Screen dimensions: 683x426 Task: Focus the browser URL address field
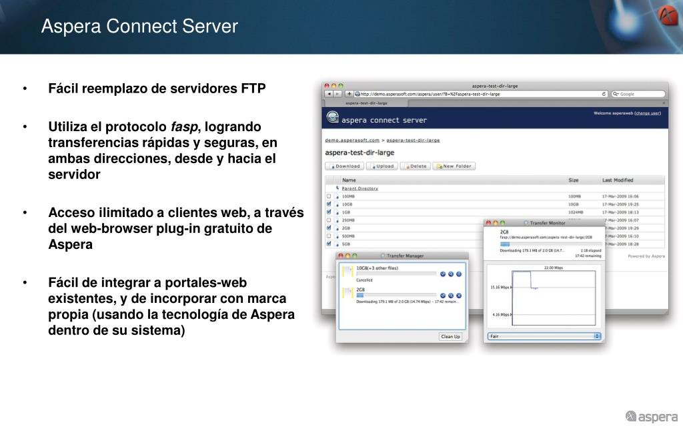pyautogui.click(x=481, y=94)
